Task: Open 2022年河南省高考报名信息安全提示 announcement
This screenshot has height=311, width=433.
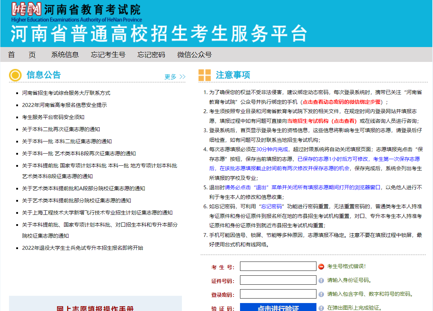Action: [x=64, y=105]
